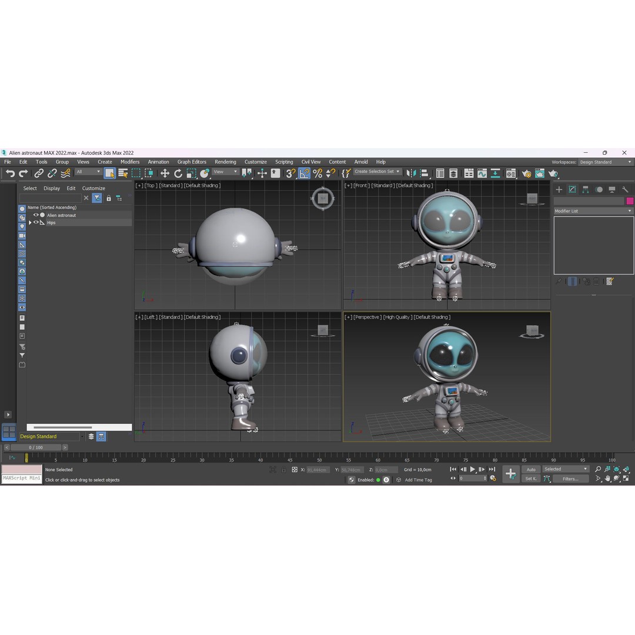Open the reference coordinate View dropdown
Image resolution: width=635 pixels, height=635 pixels.
[225, 172]
